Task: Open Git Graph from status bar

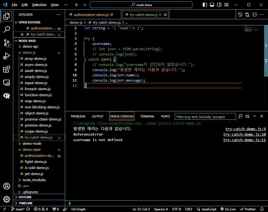Action: tap(78, 209)
